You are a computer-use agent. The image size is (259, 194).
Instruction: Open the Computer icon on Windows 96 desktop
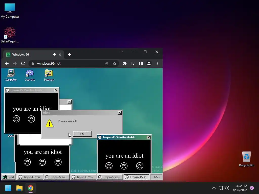[11, 75]
